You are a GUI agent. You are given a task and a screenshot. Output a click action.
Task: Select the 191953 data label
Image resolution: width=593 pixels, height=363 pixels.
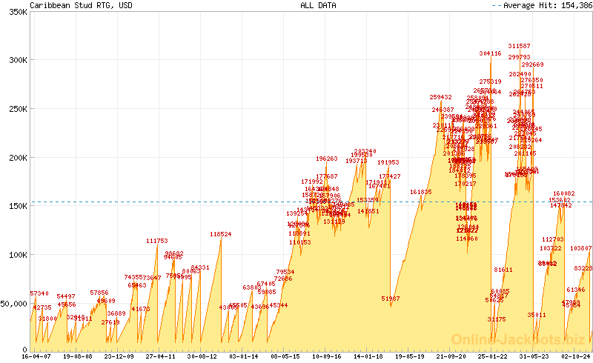(x=388, y=162)
